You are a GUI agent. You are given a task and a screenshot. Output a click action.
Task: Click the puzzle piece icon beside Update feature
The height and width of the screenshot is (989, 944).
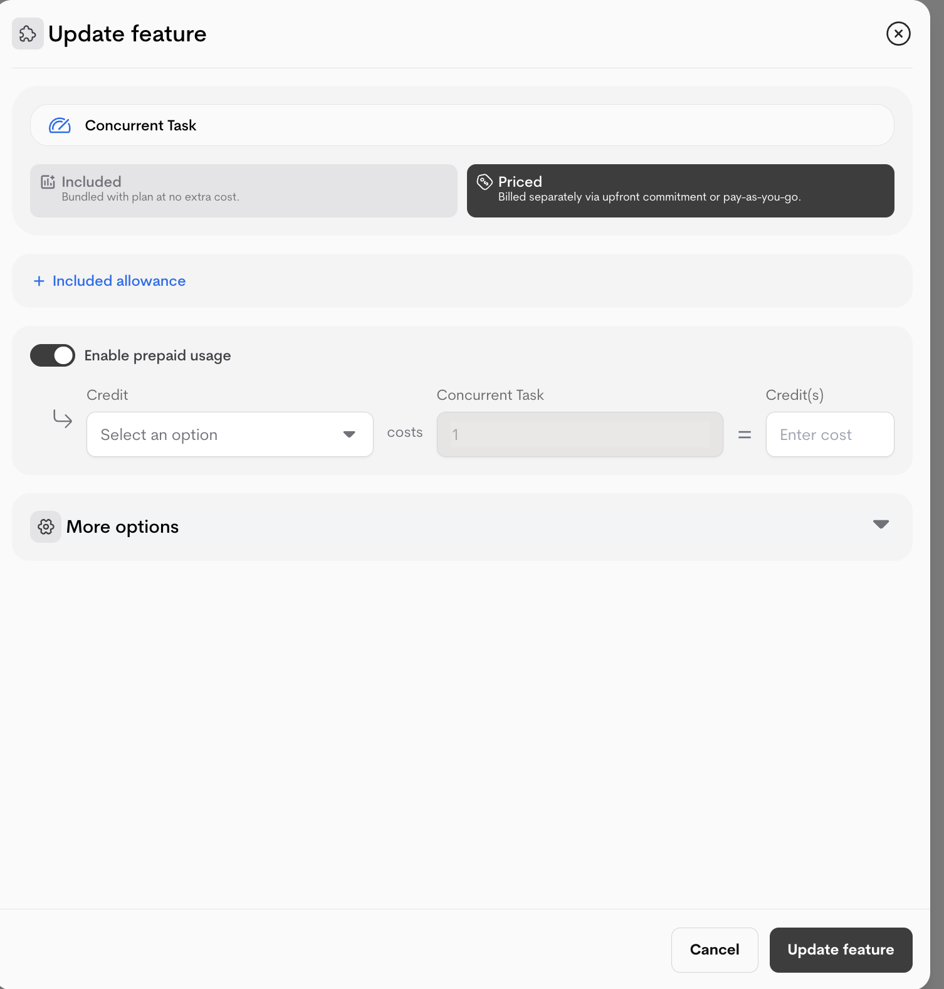[28, 34]
